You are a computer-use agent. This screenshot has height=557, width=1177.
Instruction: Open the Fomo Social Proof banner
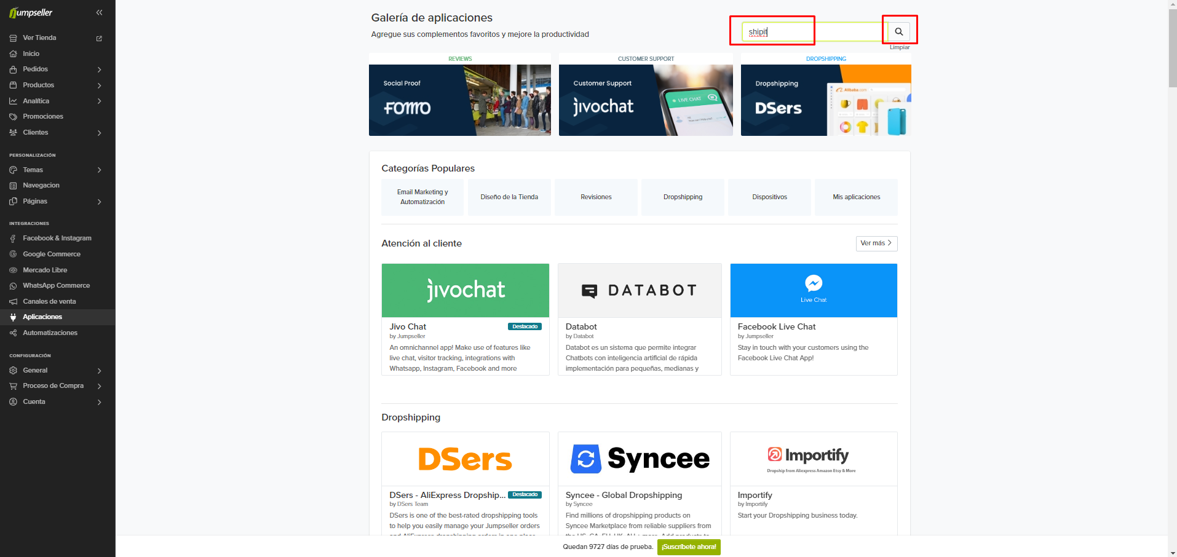point(460,100)
